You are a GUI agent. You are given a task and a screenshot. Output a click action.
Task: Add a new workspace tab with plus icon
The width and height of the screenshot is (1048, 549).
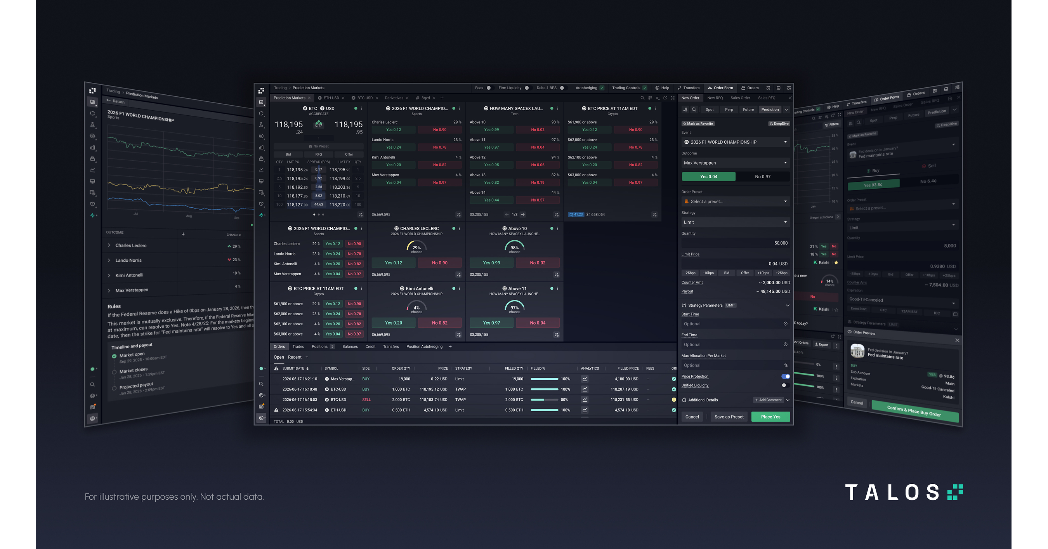[442, 98]
